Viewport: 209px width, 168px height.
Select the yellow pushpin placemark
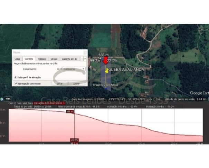pyautogui.click(x=107, y=71)
